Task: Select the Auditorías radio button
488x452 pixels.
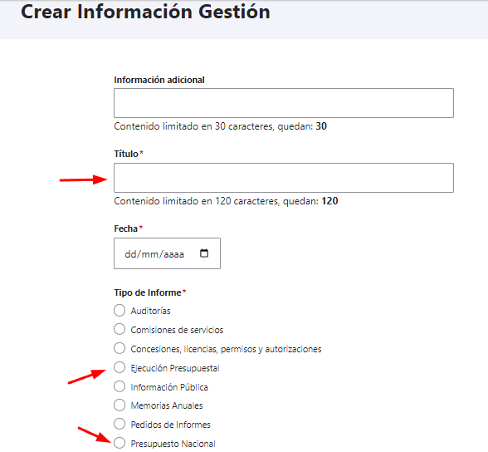Action: pos(120,310)
